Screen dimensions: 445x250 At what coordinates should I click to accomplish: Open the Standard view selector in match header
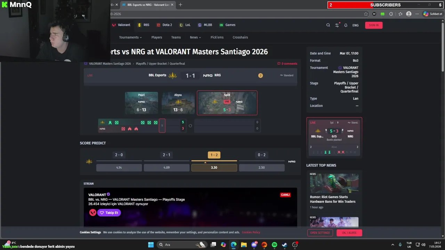[287, 75]
